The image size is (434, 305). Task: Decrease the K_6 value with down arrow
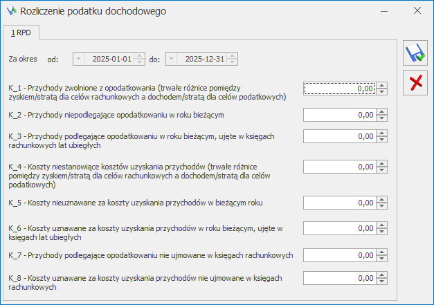[x=381, y=232]
